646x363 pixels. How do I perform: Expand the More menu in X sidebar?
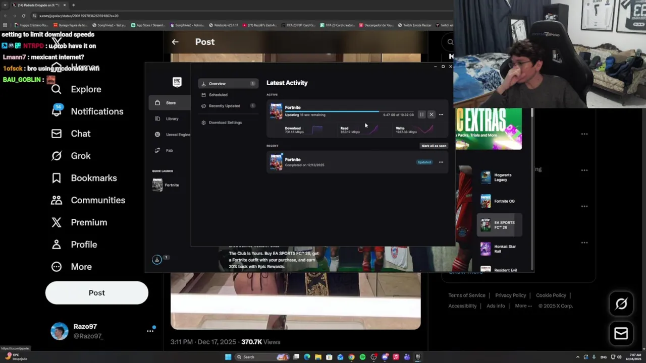(x=71, y=267)
